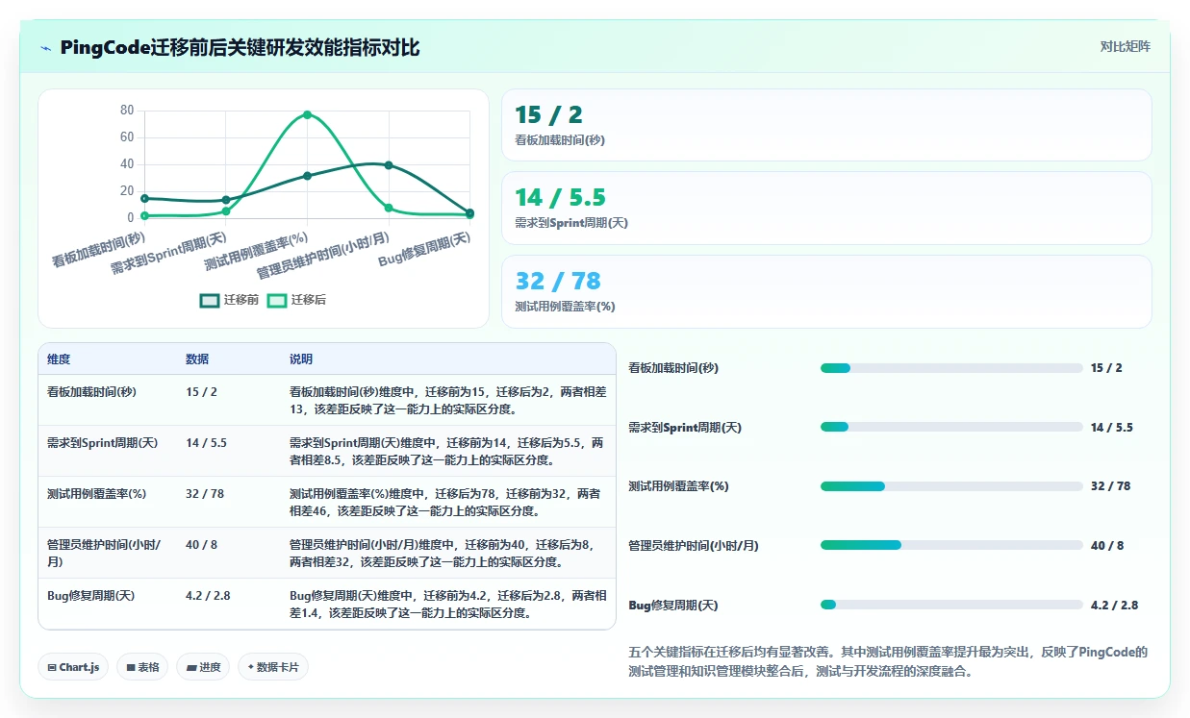Screen dimensions: 1190x718
Task: Click the 迁移后 peak point at 测试用例覆盖率
Action: [307, 114]
